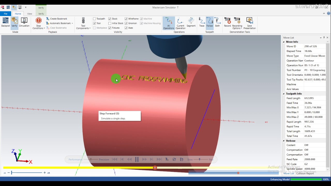Play simulation backward
This screenshot has height=186, width=331.
tap(129, 159)
